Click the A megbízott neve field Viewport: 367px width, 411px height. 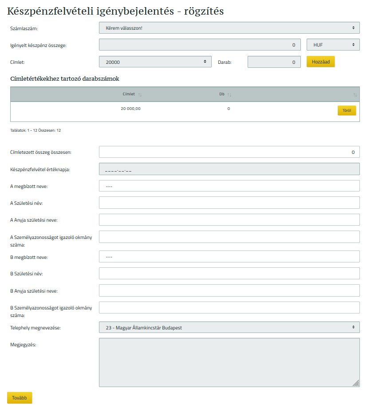coord(229,186)
